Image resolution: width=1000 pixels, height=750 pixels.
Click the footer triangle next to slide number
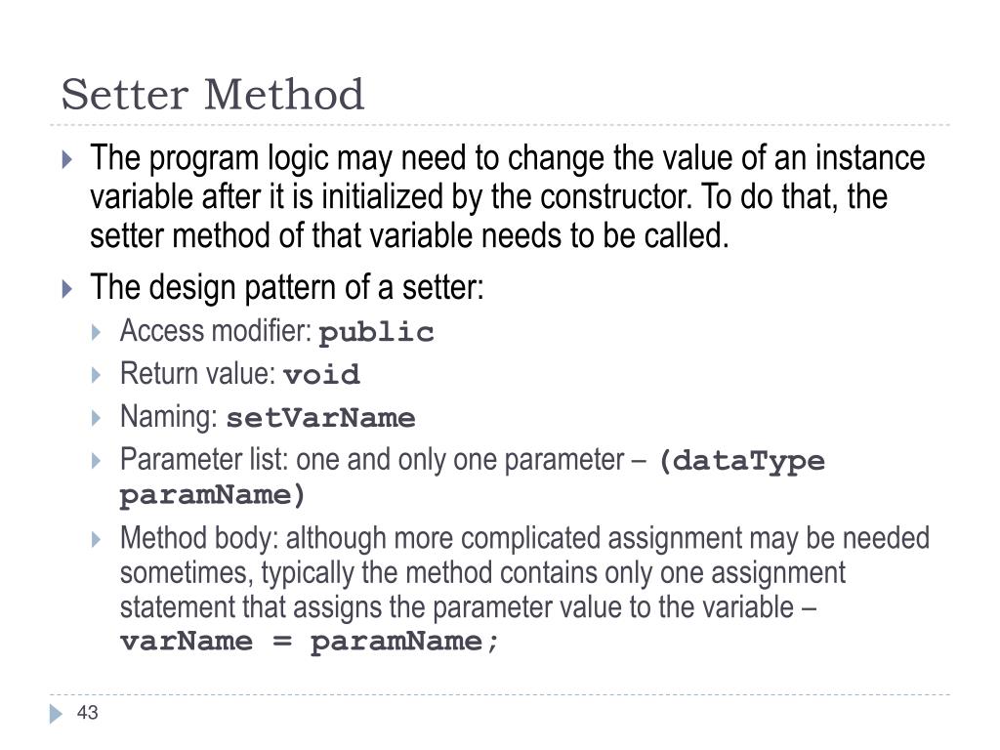click(56, 714)
